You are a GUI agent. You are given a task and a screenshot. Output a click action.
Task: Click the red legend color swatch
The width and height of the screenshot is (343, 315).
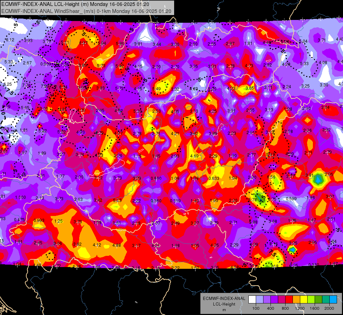289,299
